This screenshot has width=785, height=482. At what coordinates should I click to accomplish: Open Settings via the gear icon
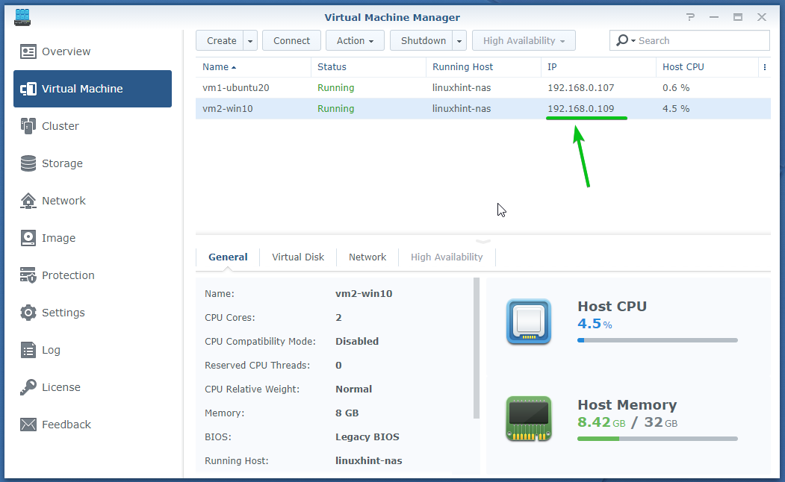tap(28, 313)
